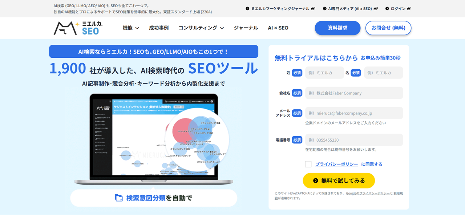Focus the メールアドレス input field
Screen dimensions: 465x215
pos(354,113)
